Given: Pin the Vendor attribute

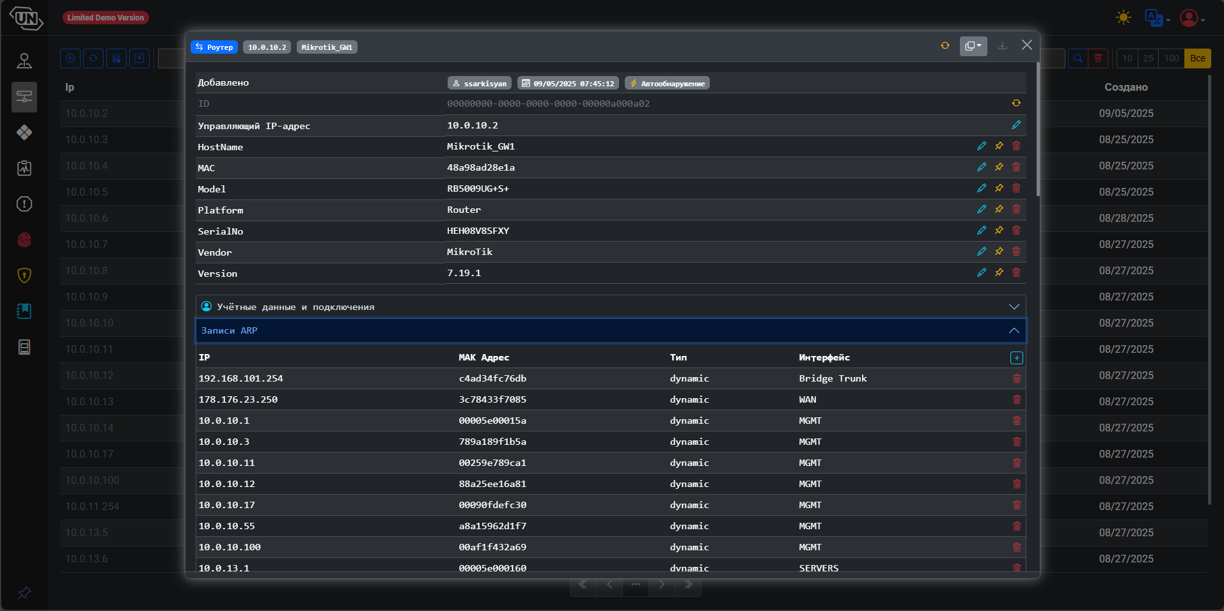Looking at the screenshot, I should 999,251.
